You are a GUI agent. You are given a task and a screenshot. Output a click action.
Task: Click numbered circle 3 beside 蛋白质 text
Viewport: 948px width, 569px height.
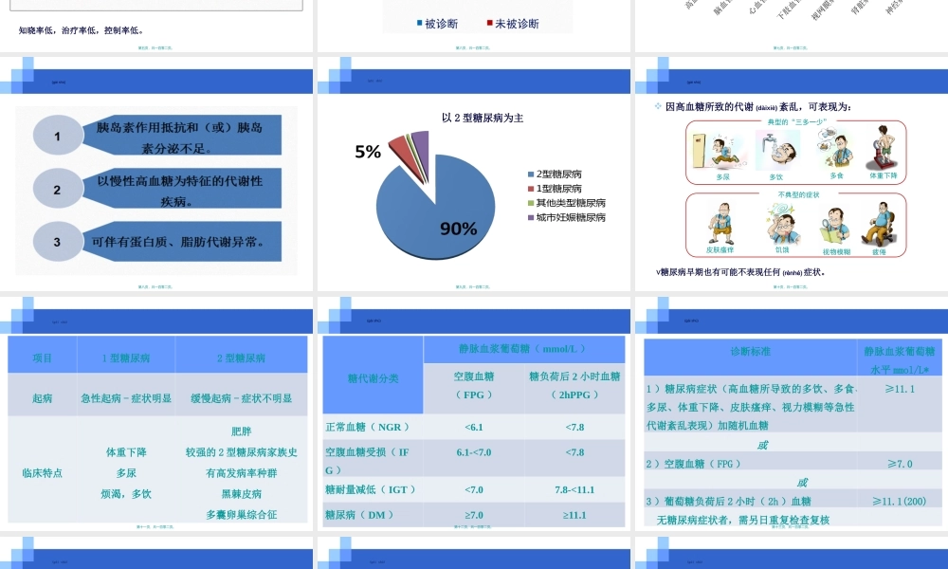click(x=57, y=242)
